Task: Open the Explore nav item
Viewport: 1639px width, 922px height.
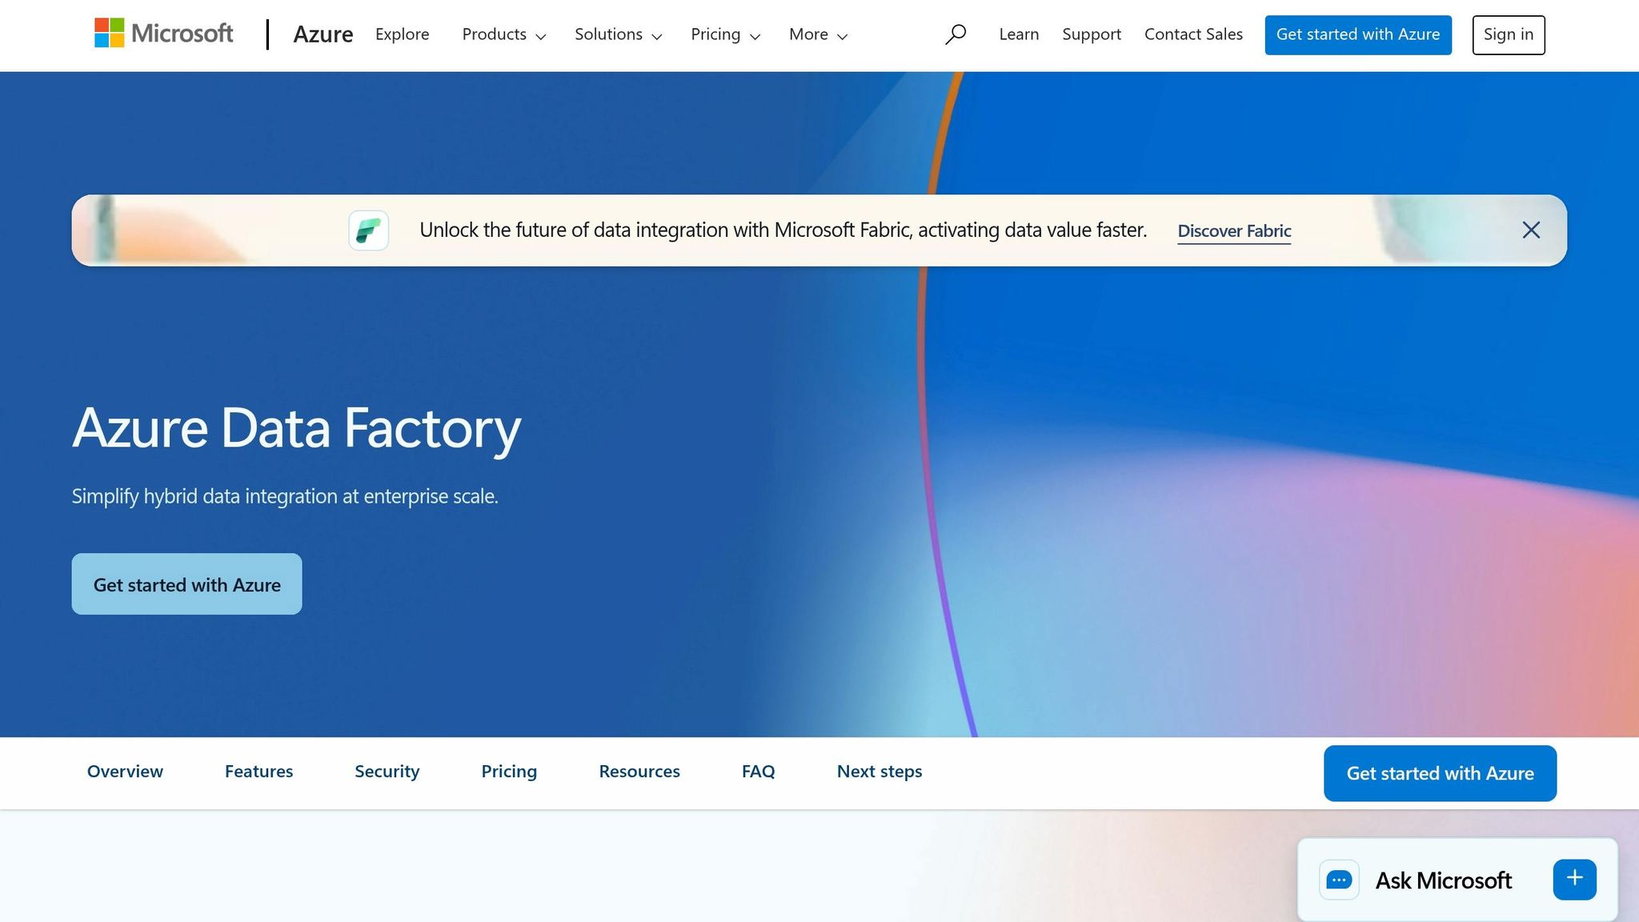Action: 403,34
